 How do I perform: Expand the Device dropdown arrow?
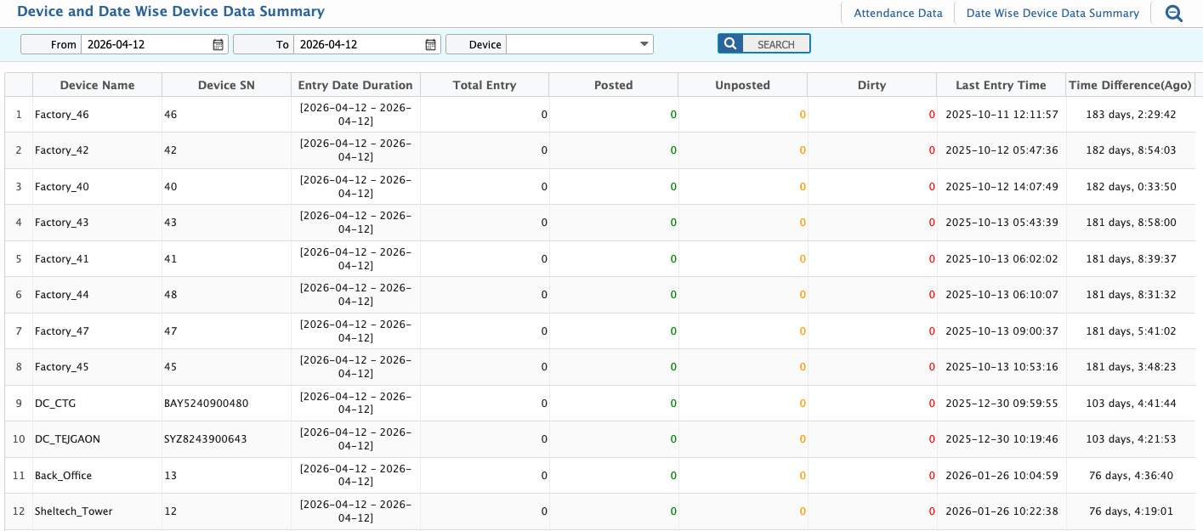click(644, 44)
